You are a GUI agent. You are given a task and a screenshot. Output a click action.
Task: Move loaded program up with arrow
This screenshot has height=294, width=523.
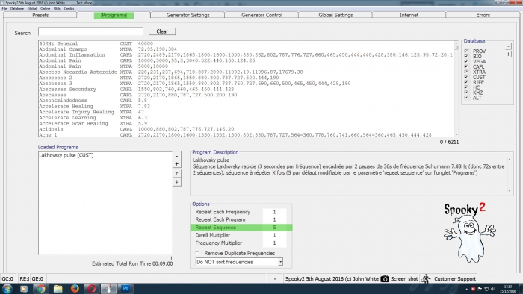[x=177, y=173]
